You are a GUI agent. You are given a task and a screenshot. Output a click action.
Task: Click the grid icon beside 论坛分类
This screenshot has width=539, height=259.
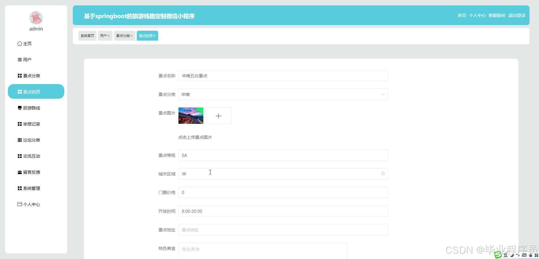(20, 140)
